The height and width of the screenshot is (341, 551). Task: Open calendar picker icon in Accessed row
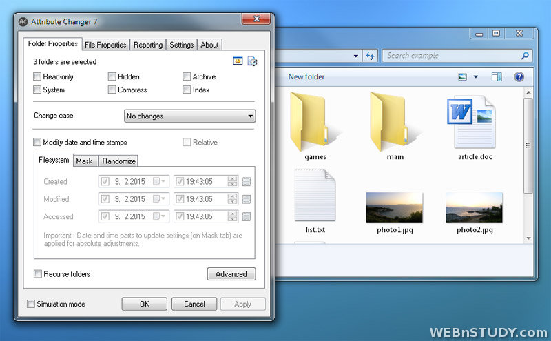coord(247,216)
